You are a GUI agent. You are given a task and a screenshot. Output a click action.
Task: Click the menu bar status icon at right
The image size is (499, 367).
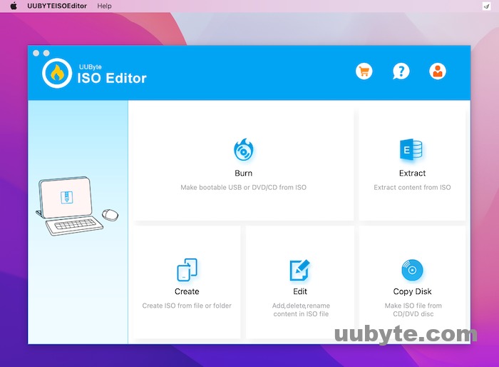(x=487, y=6)
